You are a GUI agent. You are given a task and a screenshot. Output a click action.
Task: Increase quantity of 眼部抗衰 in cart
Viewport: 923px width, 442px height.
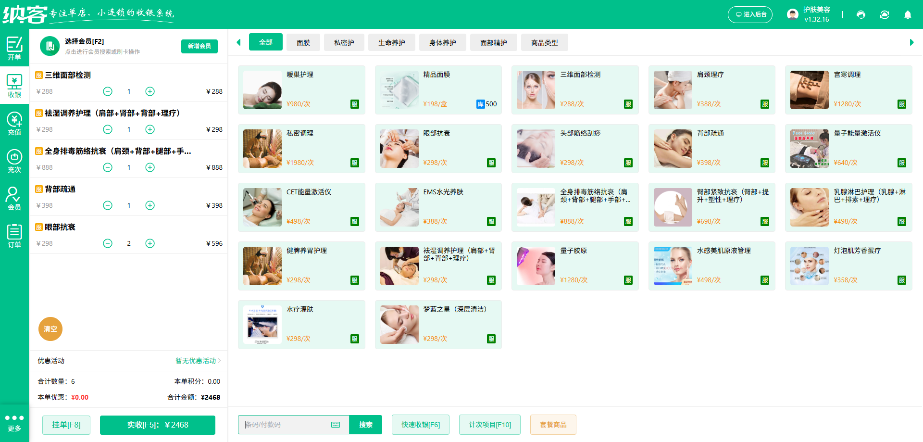[150, 243]
